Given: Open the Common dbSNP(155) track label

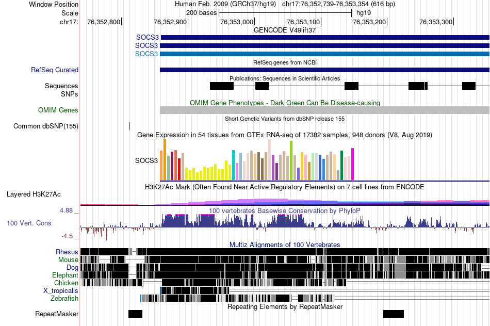Looking at the screenshot, I should (x=46, y=126).
